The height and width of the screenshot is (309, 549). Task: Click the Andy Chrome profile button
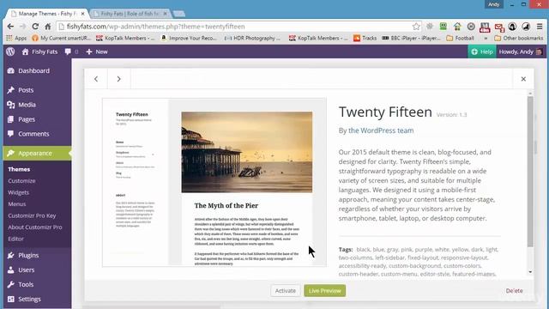[x=494, y=4]
